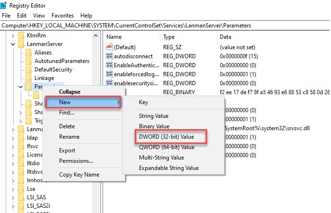
Task: Click the Type column header
Action: coord(169,36)
